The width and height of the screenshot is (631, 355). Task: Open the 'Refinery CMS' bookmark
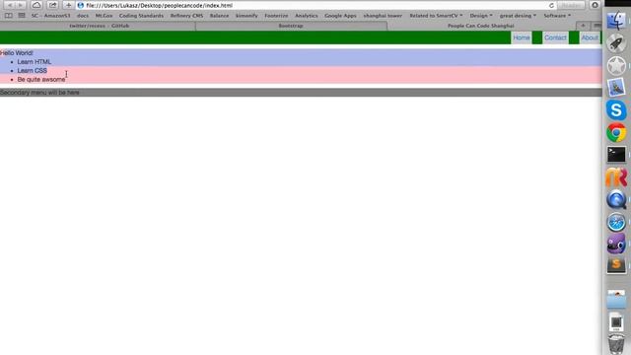coord(186,16)
